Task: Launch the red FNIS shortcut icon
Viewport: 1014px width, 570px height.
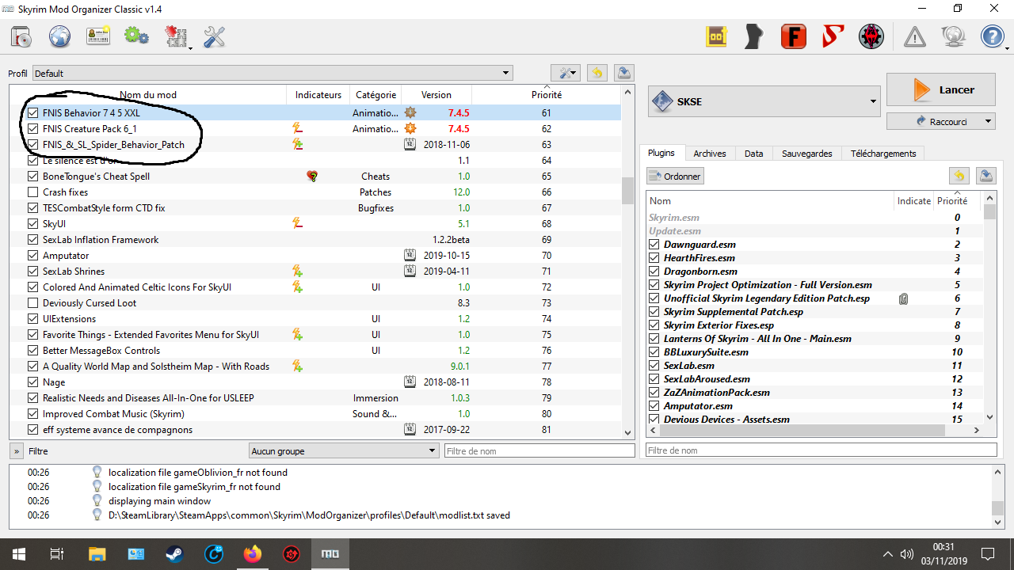Action: 793,36
